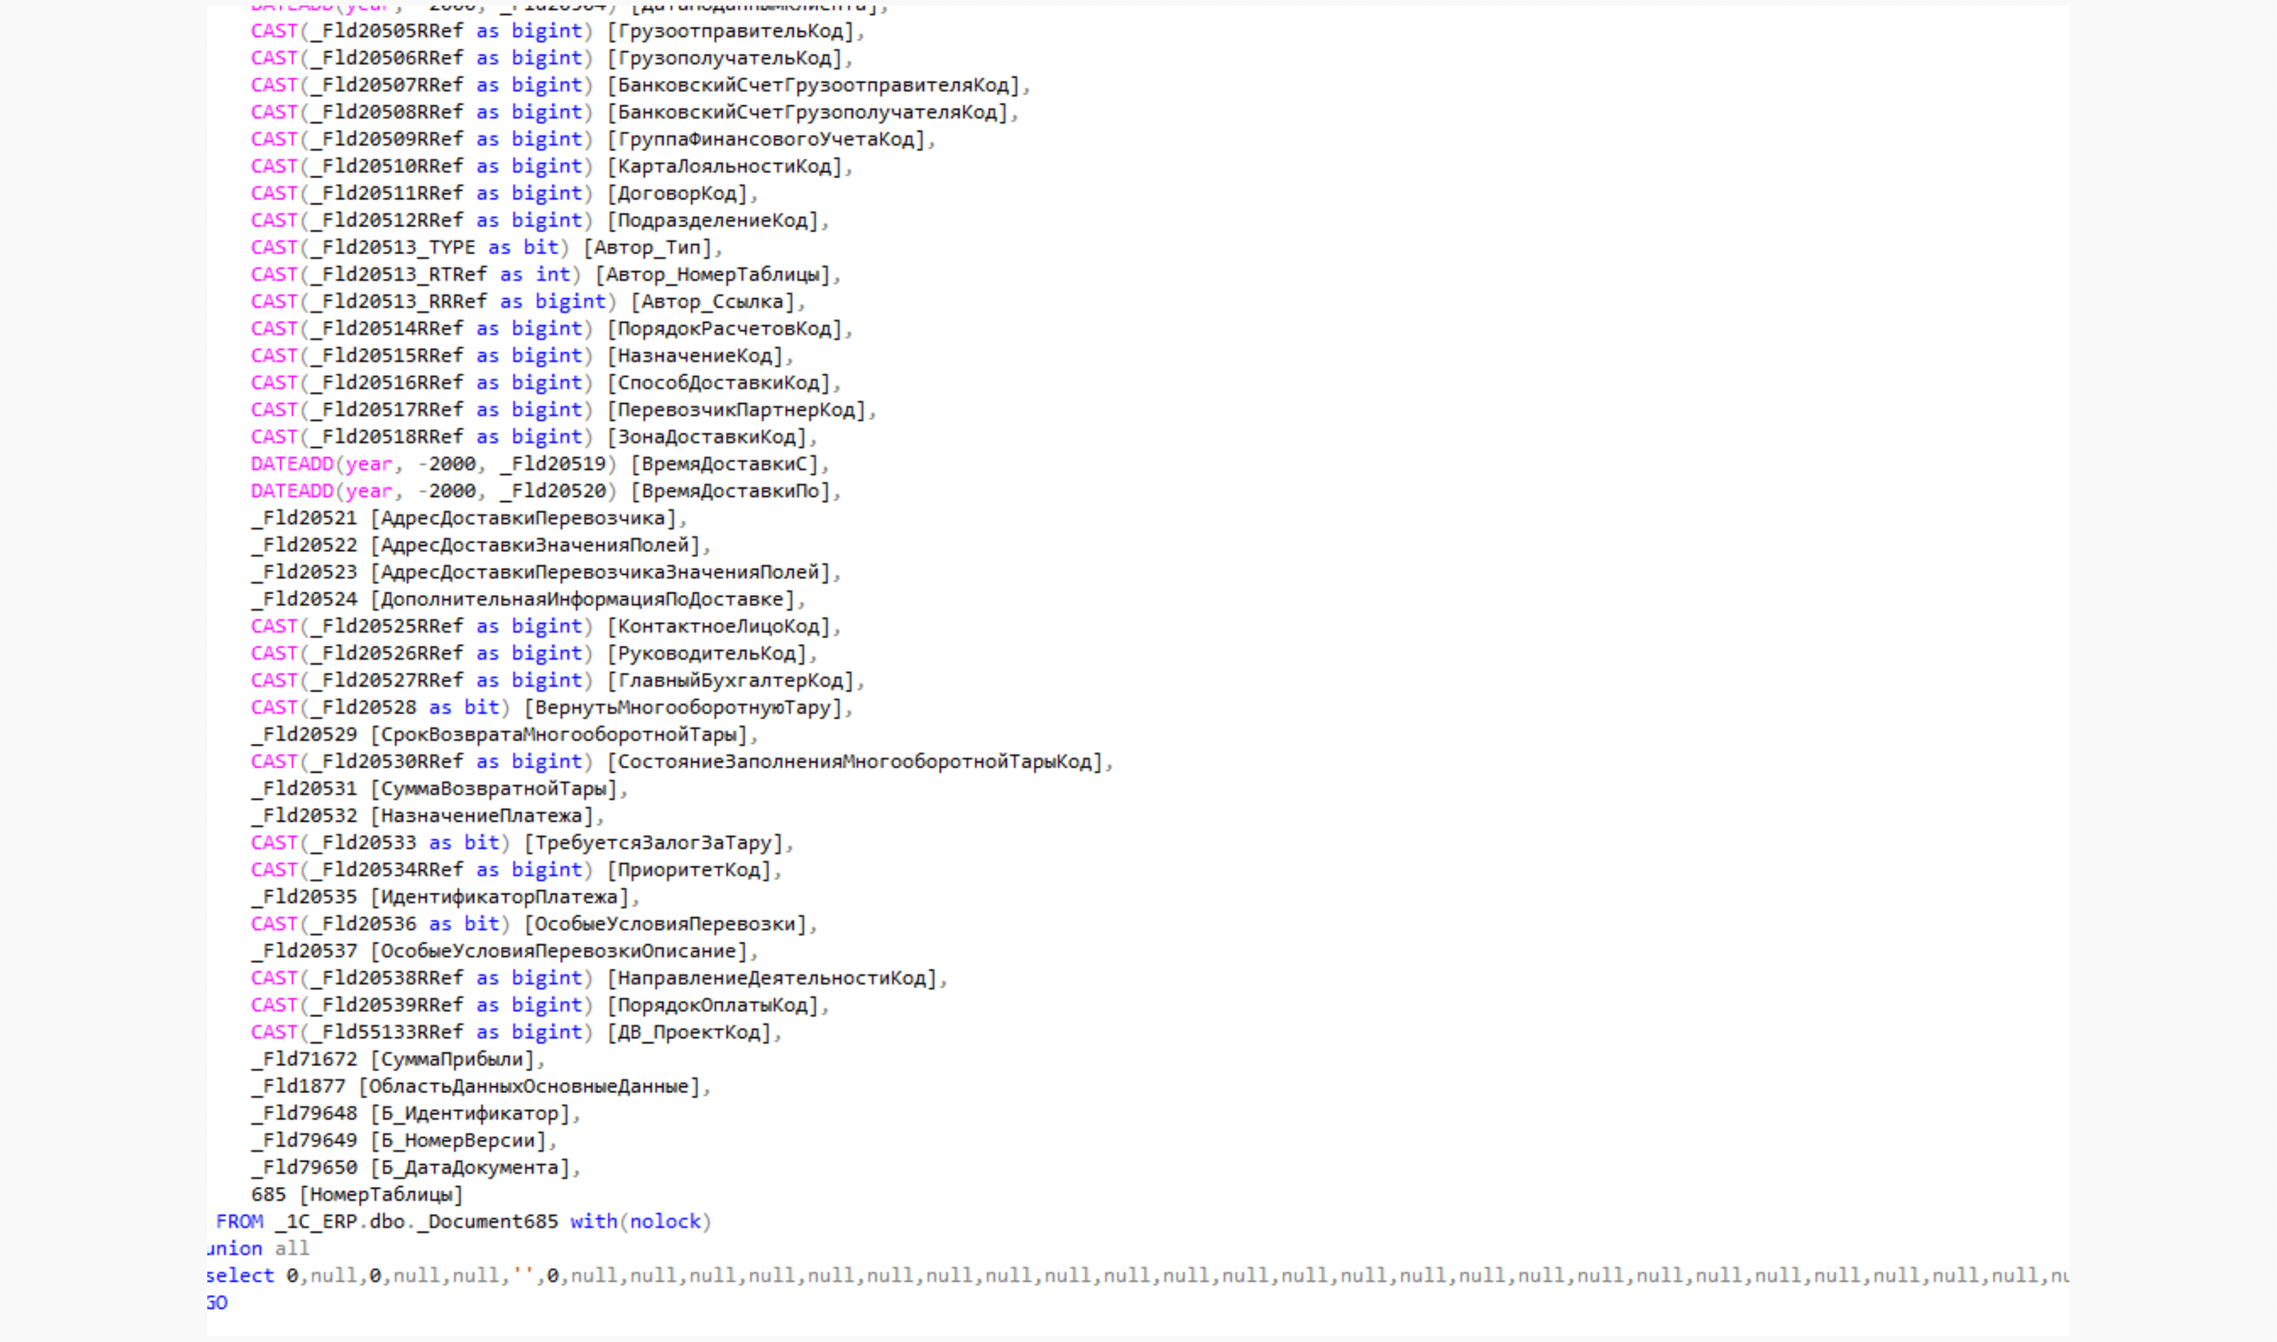Click the _Fld20536 field name

coord(364,925)
